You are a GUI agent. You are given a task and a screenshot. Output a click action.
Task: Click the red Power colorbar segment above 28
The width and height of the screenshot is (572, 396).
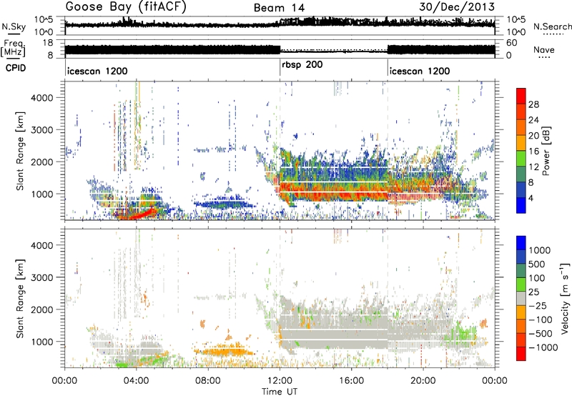coord(521,96)
